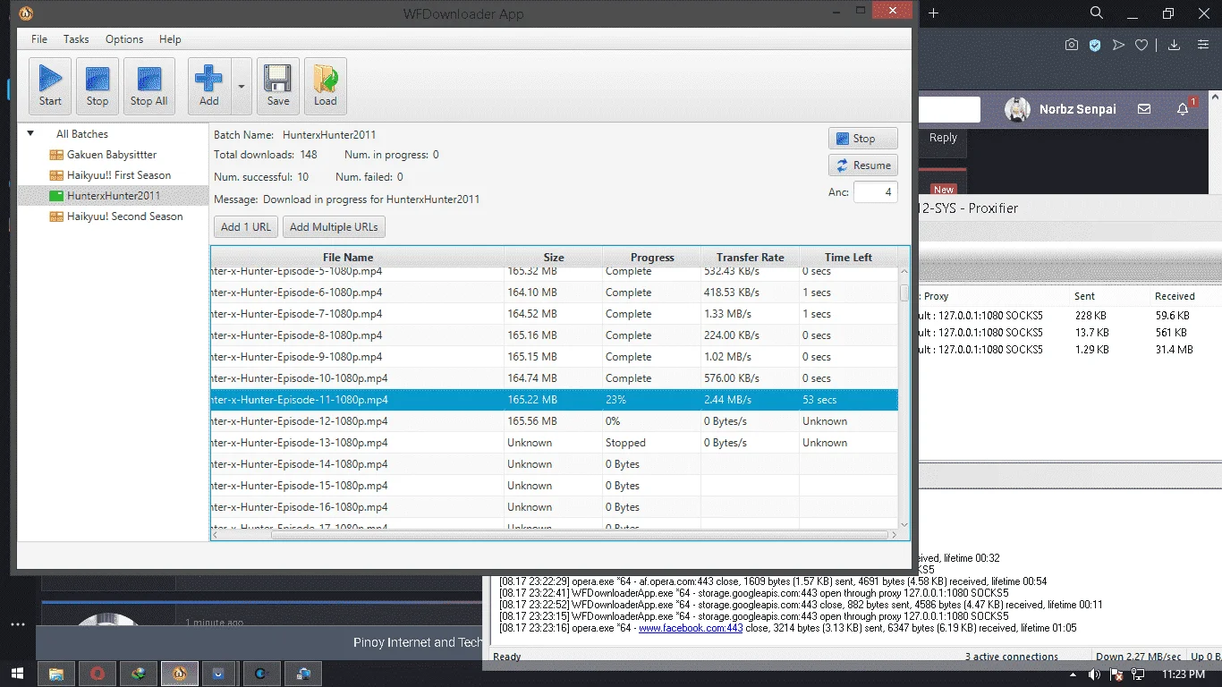Viewport: 1222px width, 687px height.
Task: Select the Episode-11-1080p.mp4 downloading row
Action: coord(554,400)
